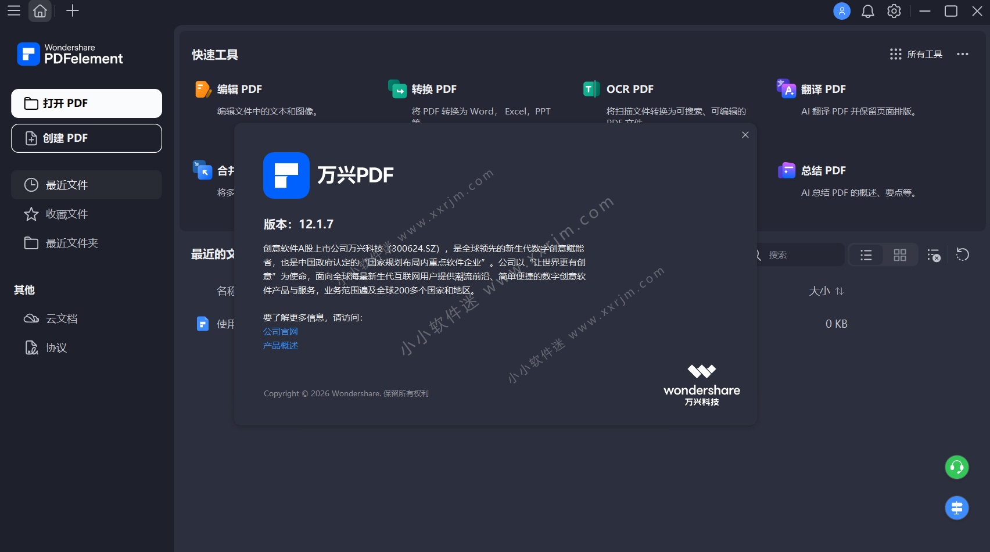Open the 云文档 cloud documents section
The height and width of the screenshot is (552, 990).
(x=62, y=318)
